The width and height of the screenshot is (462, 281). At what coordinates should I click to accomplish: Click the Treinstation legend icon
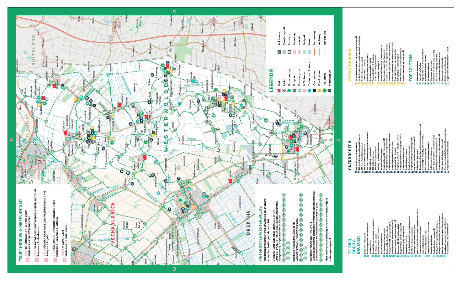coord(289,52)
